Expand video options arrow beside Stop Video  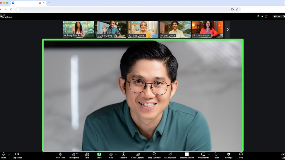pyautogui.click(x=22, y=154)
